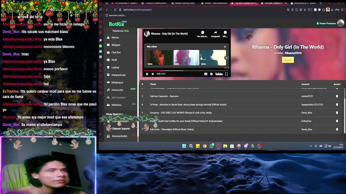Open the pink-haired suggested video thumbnail
Viewport: 346px width, 194px height.
[x=186, y=58]
